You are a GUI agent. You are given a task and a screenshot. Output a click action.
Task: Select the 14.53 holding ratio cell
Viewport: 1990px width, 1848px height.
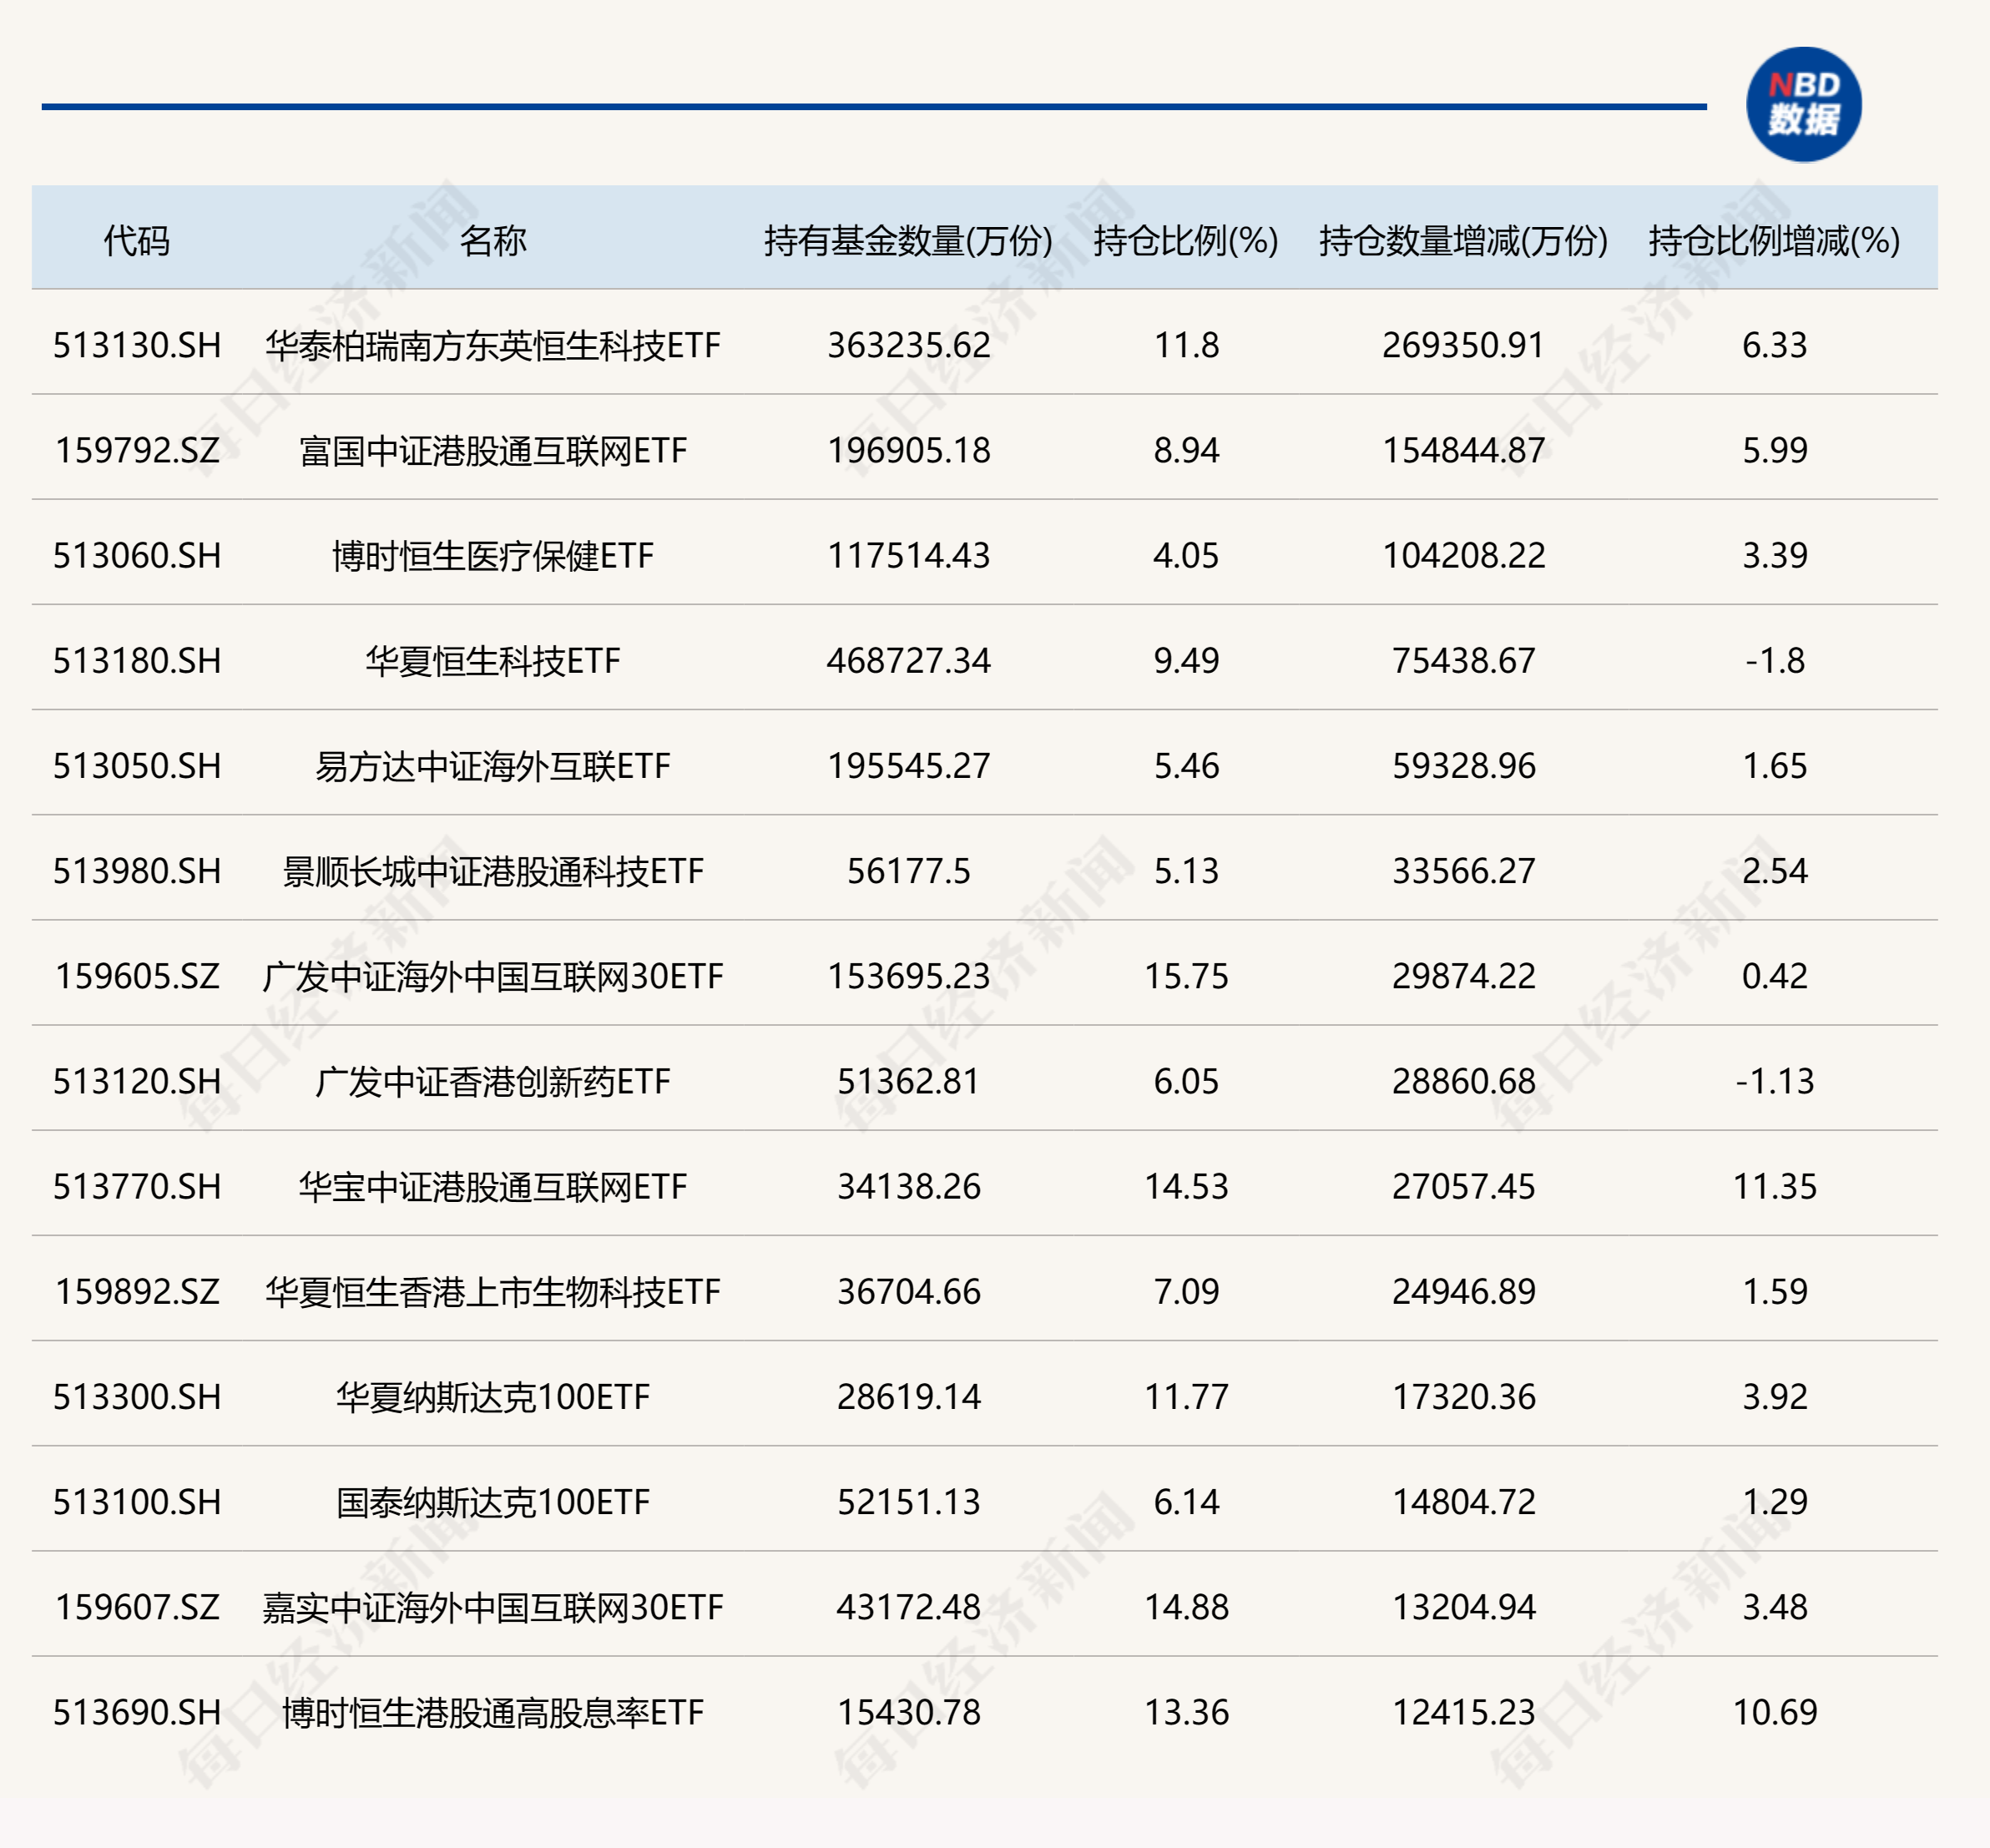[1186, 1186]
